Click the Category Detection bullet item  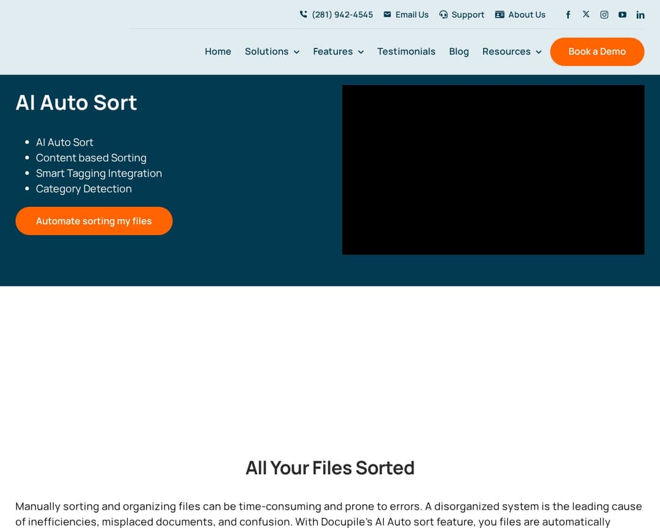tap(84, 189)
